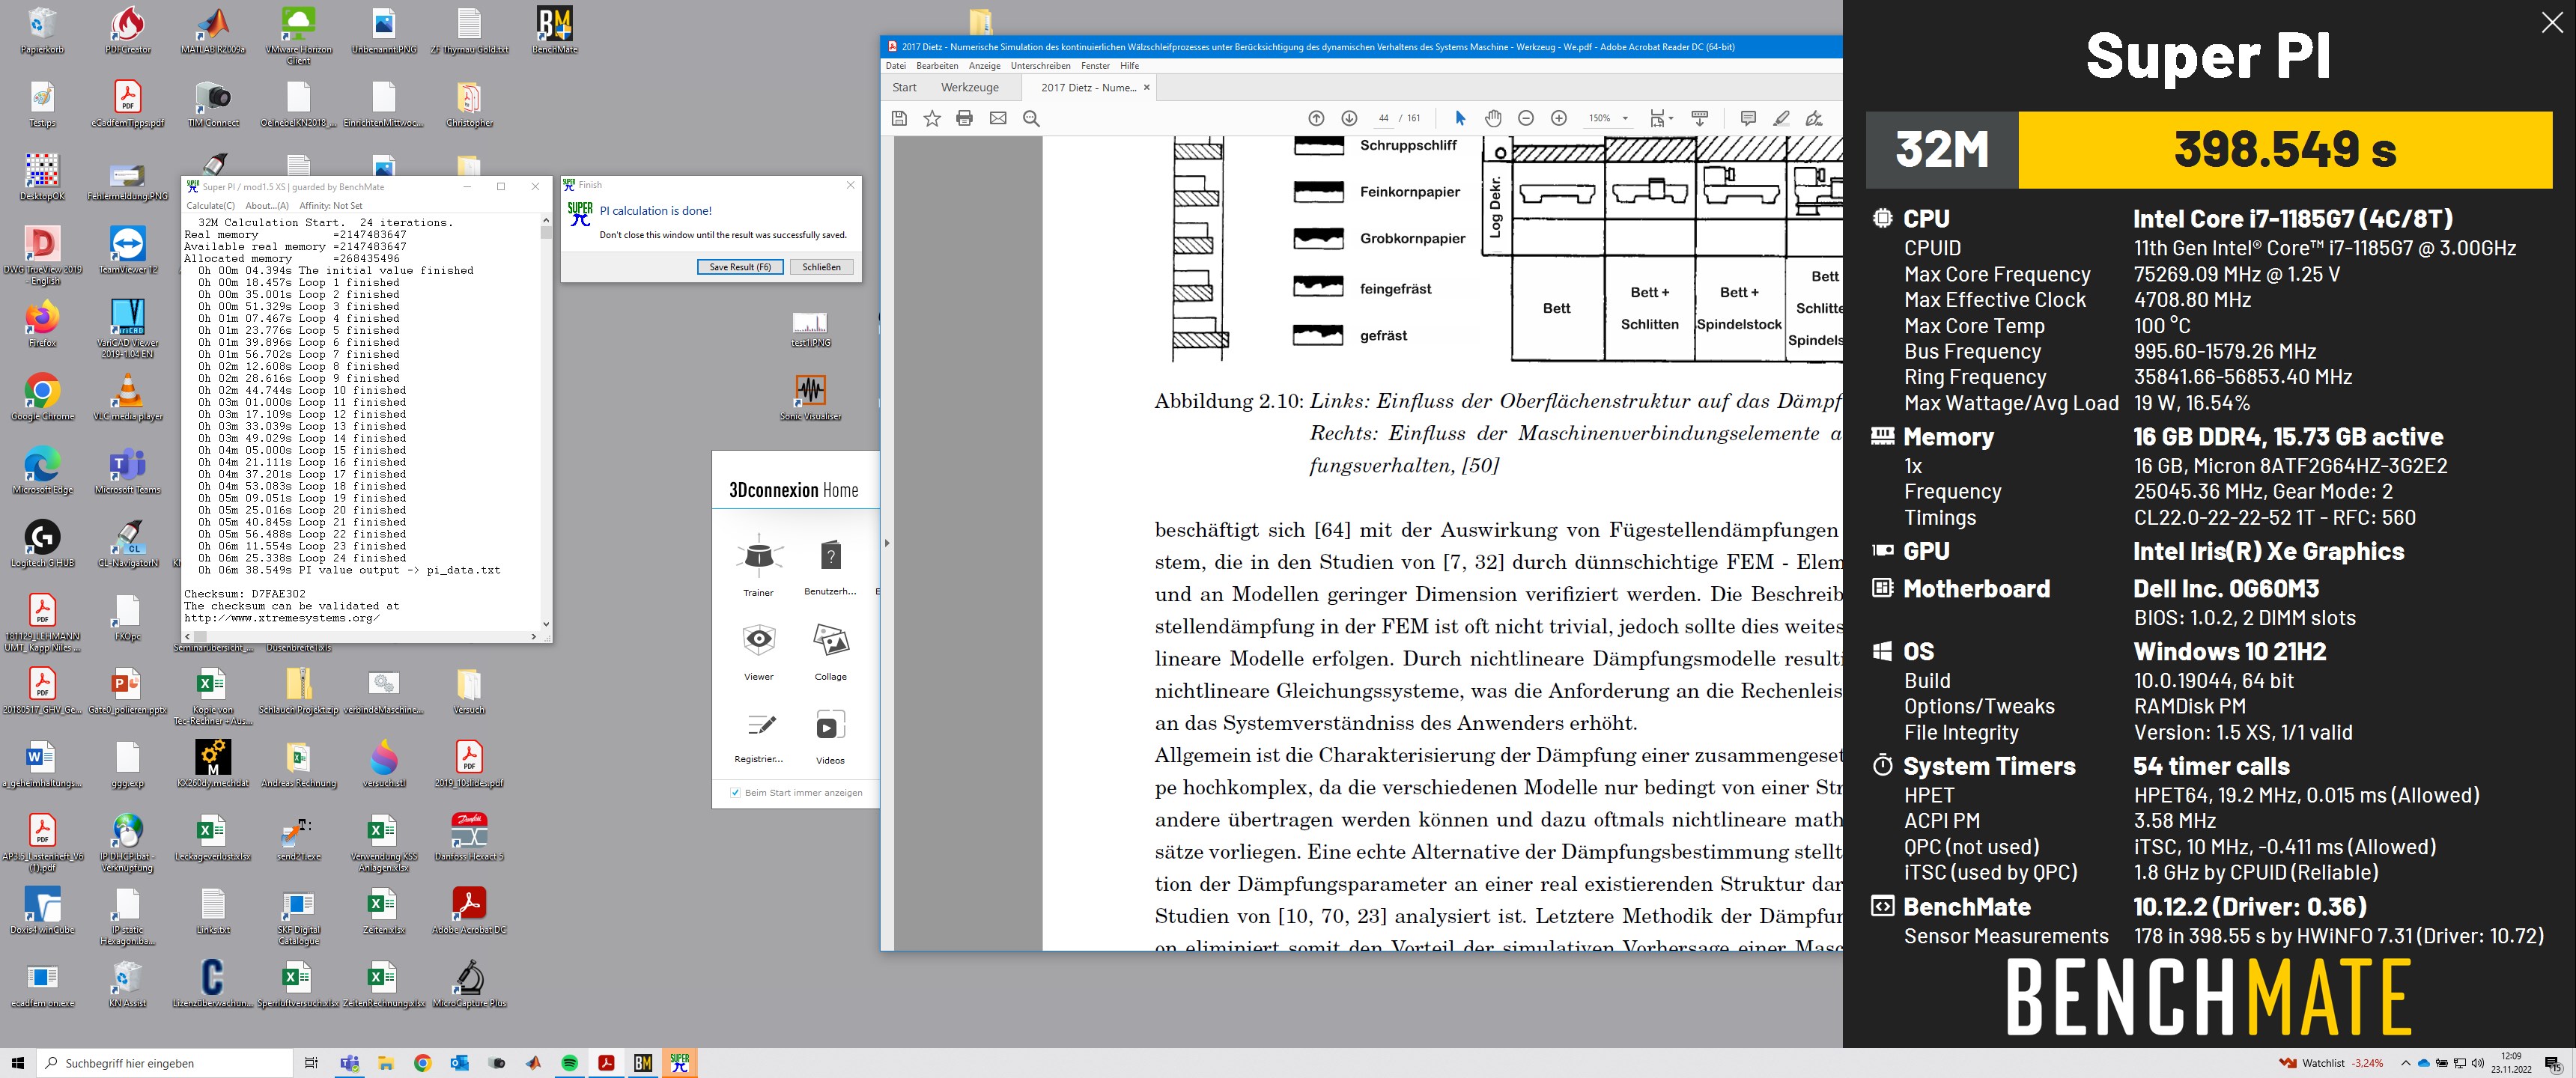Open 3Dconnexion Registrieren icon
Viewport: 2576px width, 1078px height.
click(x=758, y=735)
